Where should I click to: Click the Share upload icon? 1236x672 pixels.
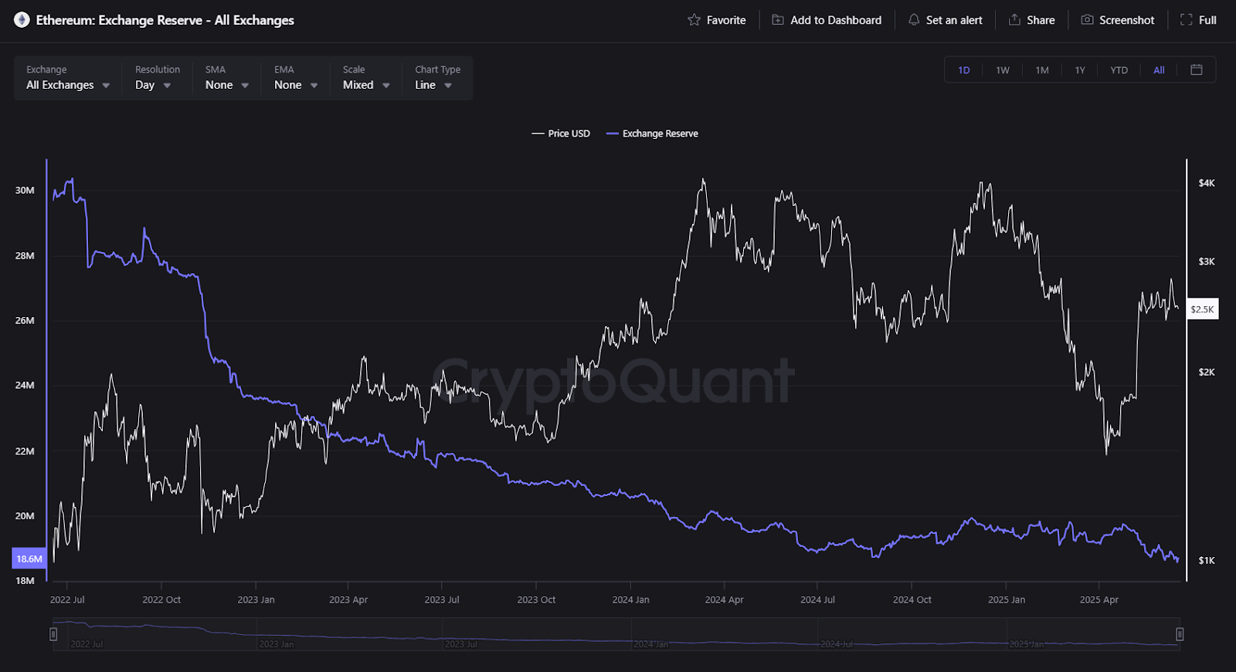tap(1014, 20)
